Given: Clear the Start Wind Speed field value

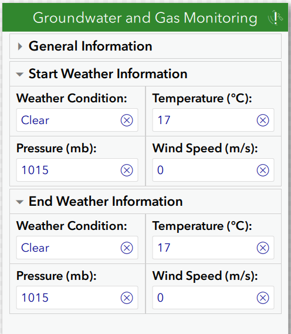Looking at the screenshot, I should pyautogui.click(x=263, y=170).
